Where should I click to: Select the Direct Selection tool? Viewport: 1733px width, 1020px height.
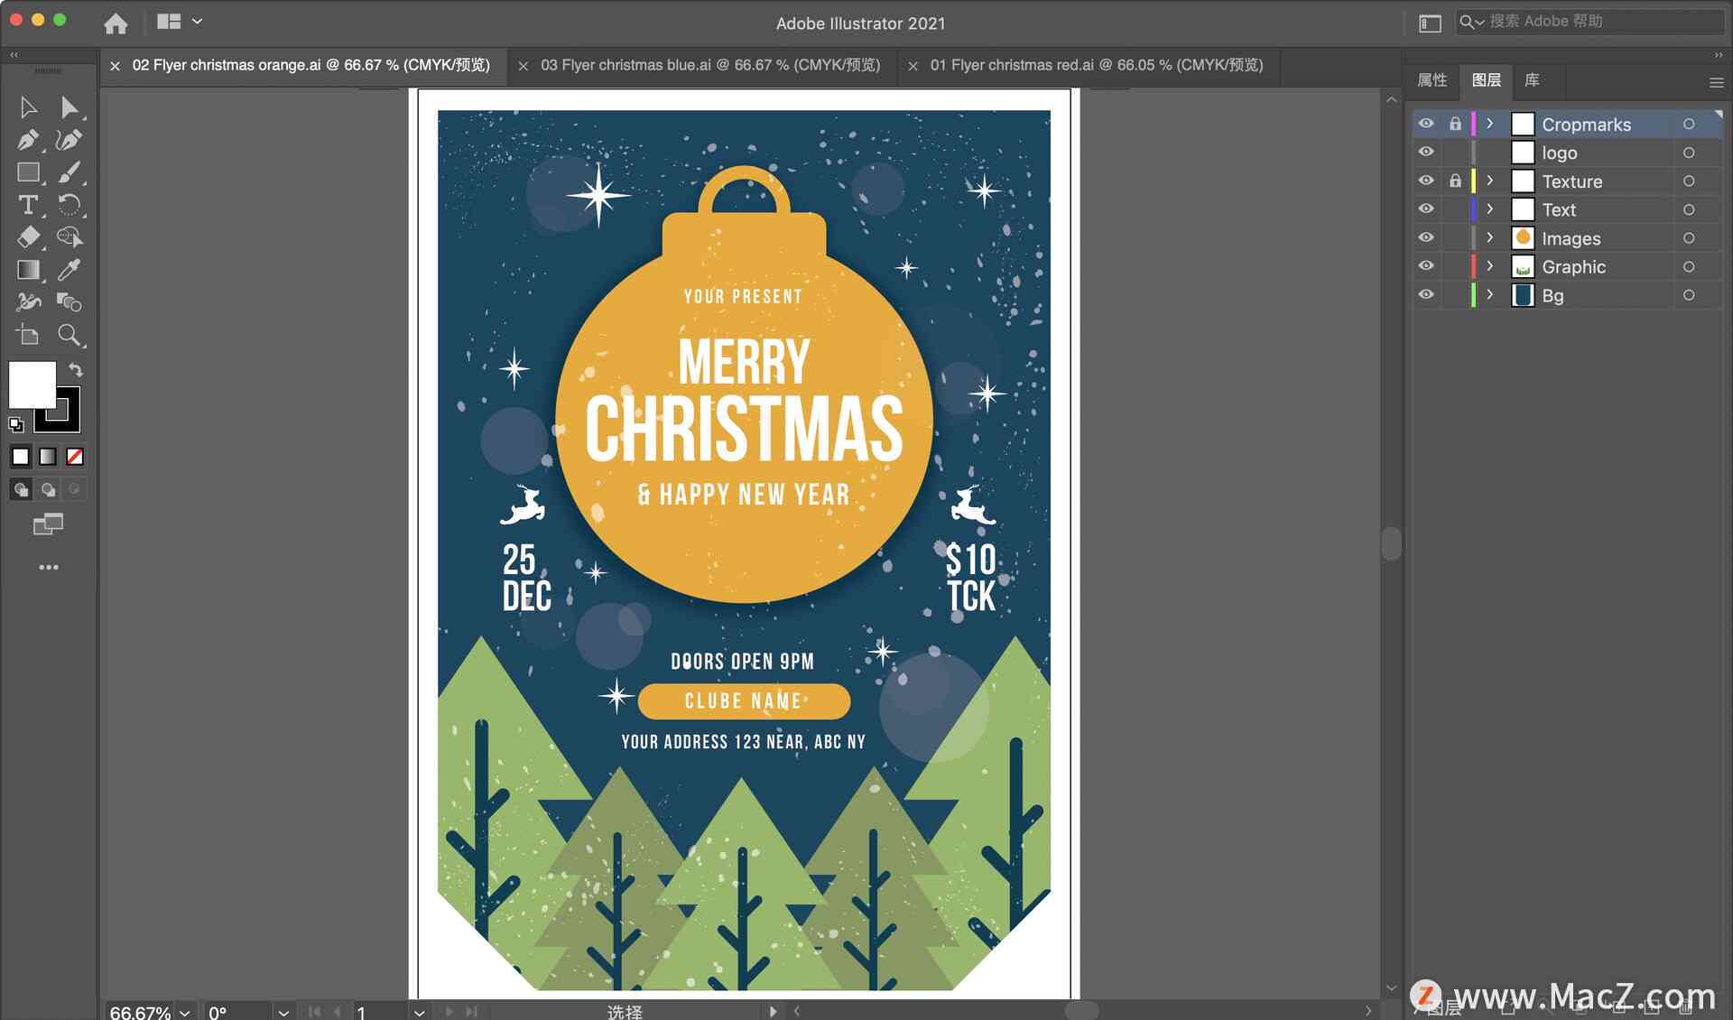[x=70, y=108]
